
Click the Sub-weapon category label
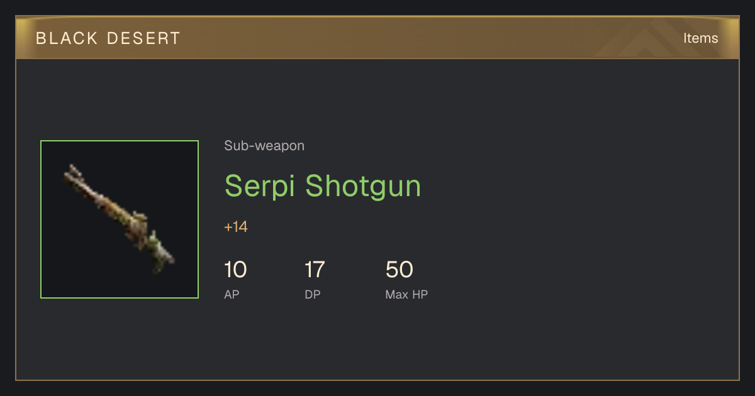[x=264, y=146]
